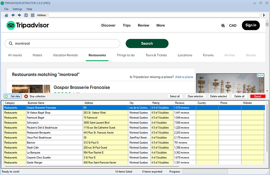The image size is (270, 175).
Task: Click the stop loading toolbar icon
Action: tap(32, 15)
